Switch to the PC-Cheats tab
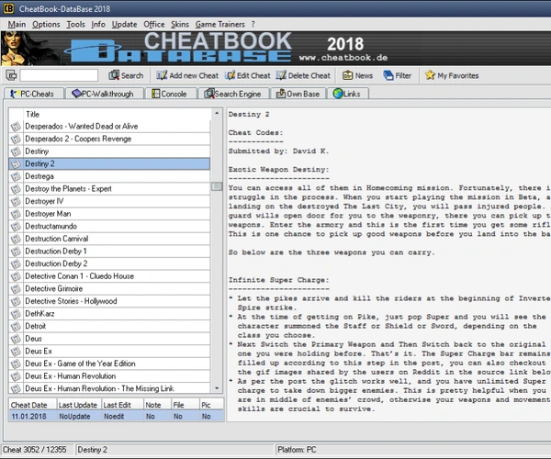Viewport: 551px width, 459px height. (34, 94)
